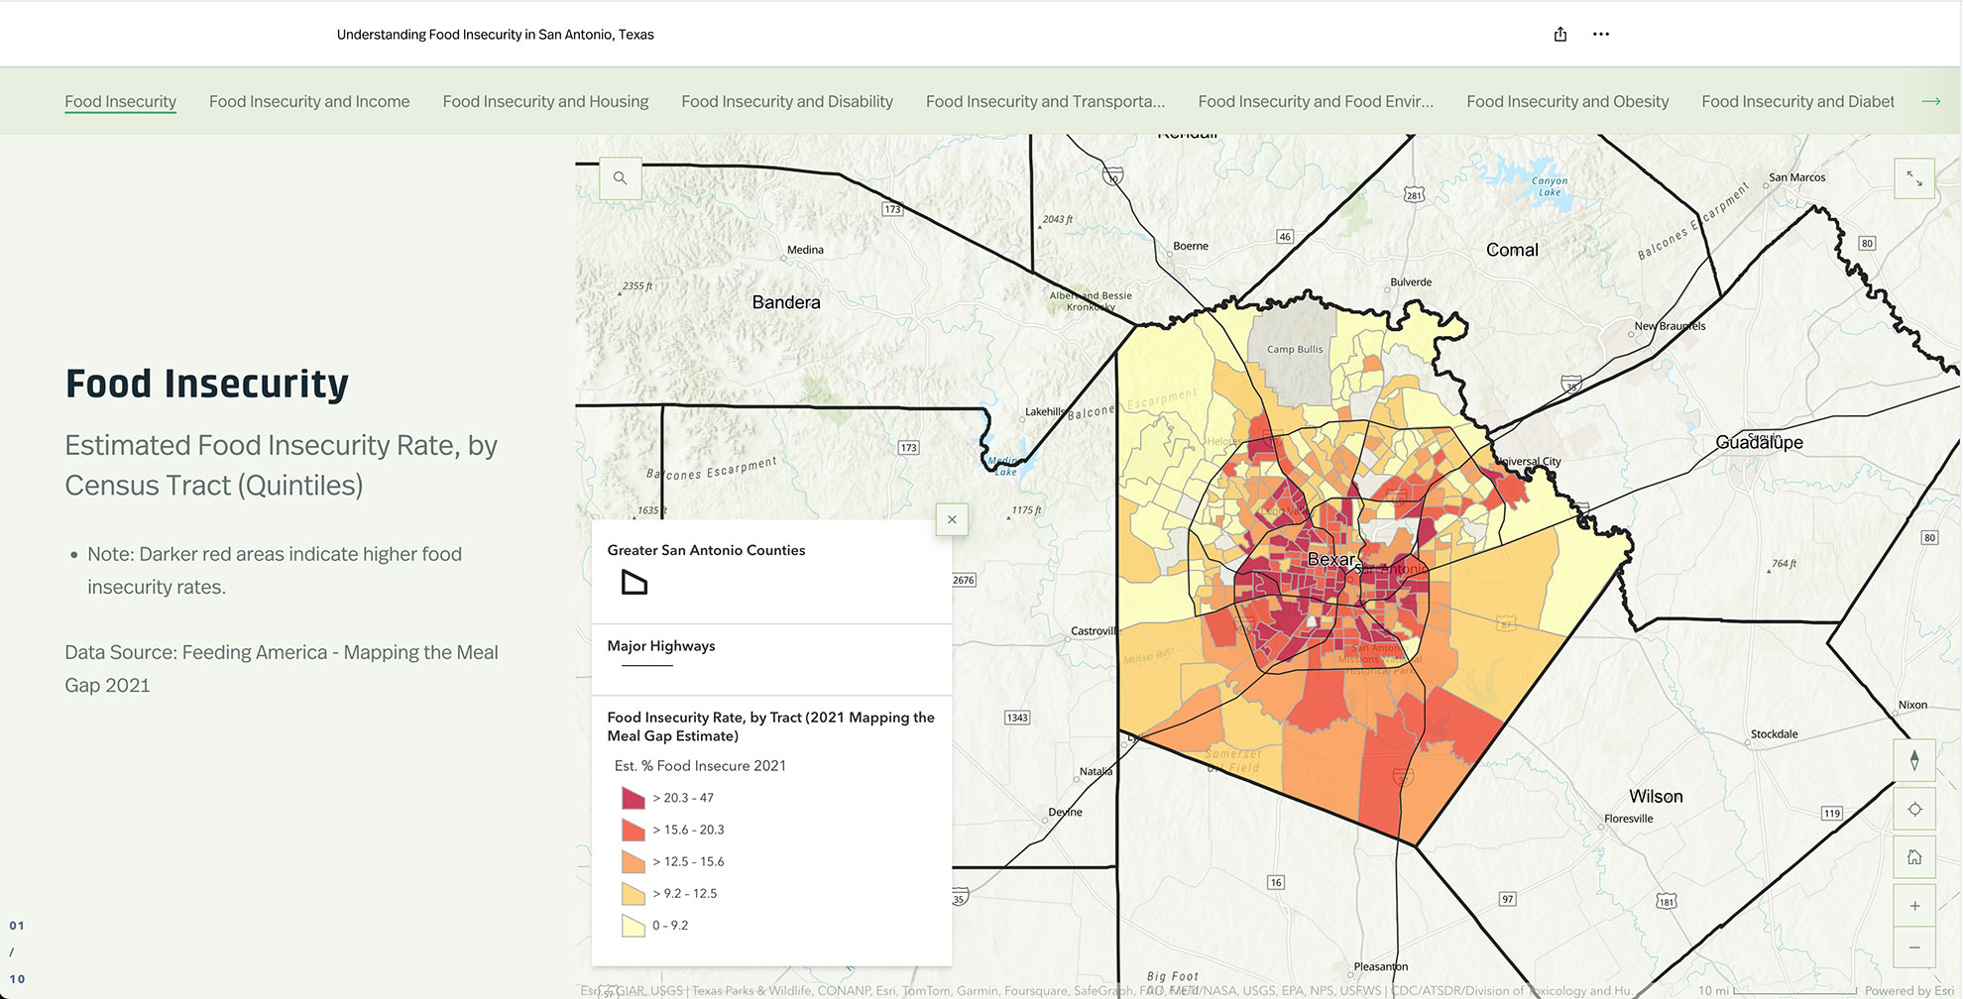Image resolution: width=1963 pixels, height=999 pixels.
Task: Click the pale yellow 0 - 9.2 swatch
Action: [633, 926]
